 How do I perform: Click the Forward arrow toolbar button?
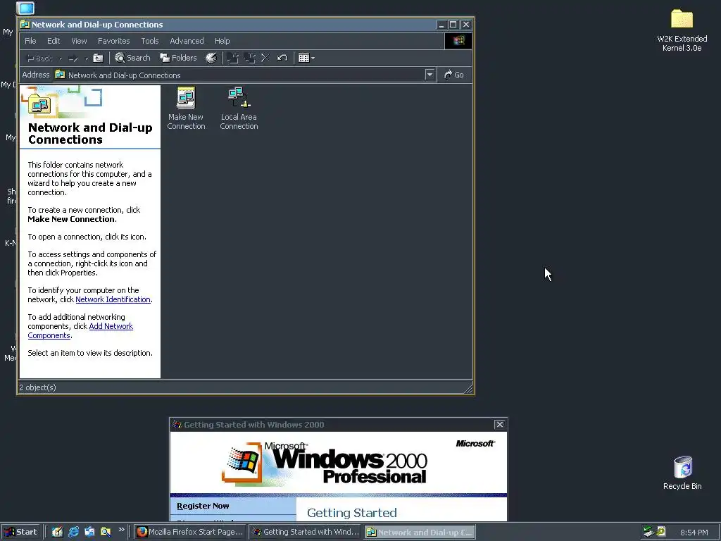pos(73,58)
